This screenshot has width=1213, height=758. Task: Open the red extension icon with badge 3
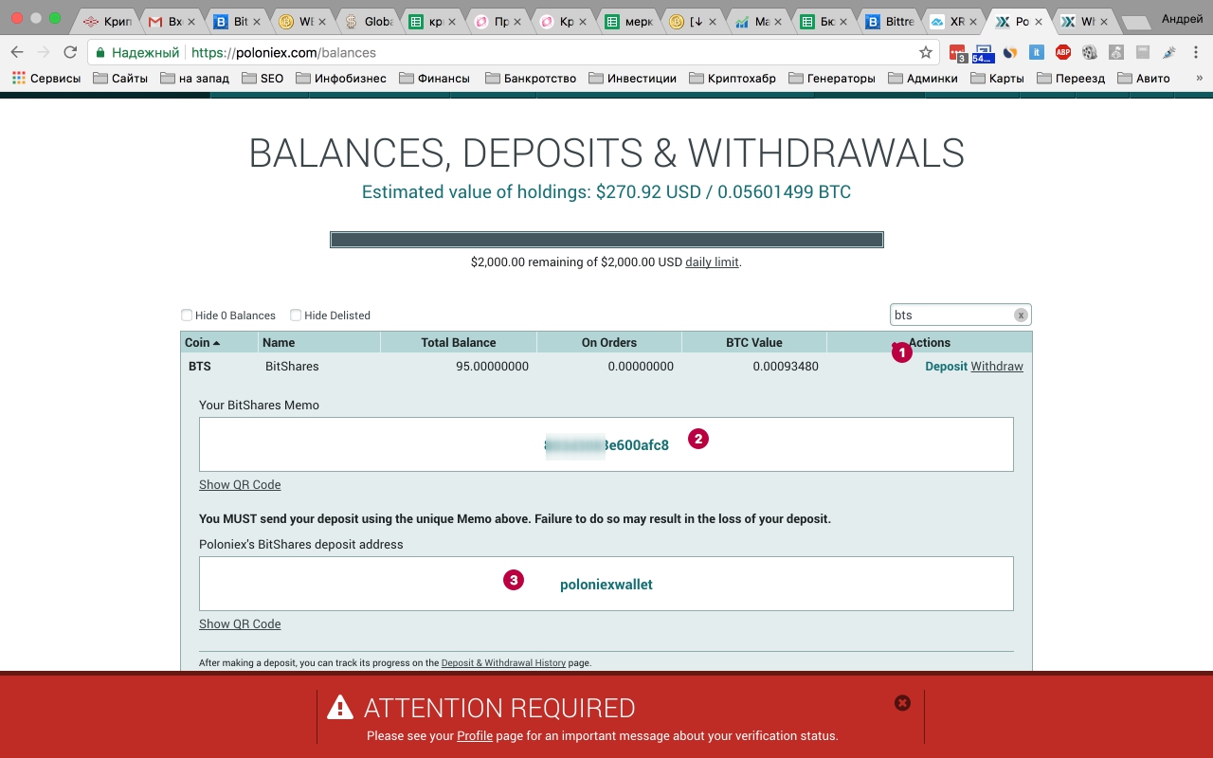[x=957, y=53]
